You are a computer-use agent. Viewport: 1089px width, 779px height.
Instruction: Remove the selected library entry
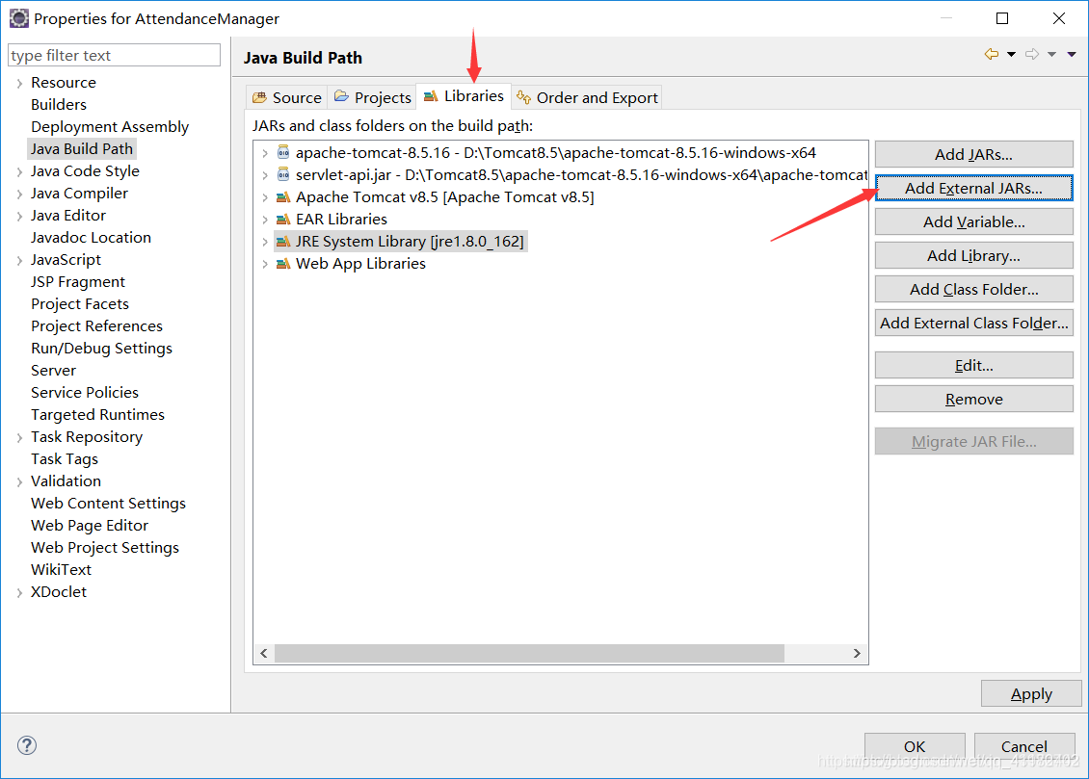click(x=973, y=400)
